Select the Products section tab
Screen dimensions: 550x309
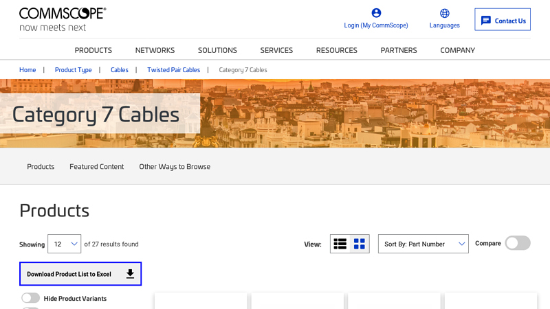coord(41,167)
